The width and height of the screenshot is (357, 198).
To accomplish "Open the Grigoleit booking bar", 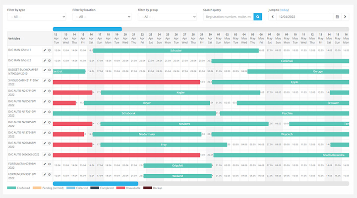I will point(178,166).
